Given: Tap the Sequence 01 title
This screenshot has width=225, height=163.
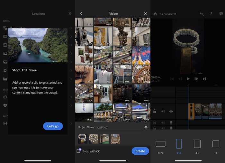Looking at the screenshot, I should pos(168,14).
